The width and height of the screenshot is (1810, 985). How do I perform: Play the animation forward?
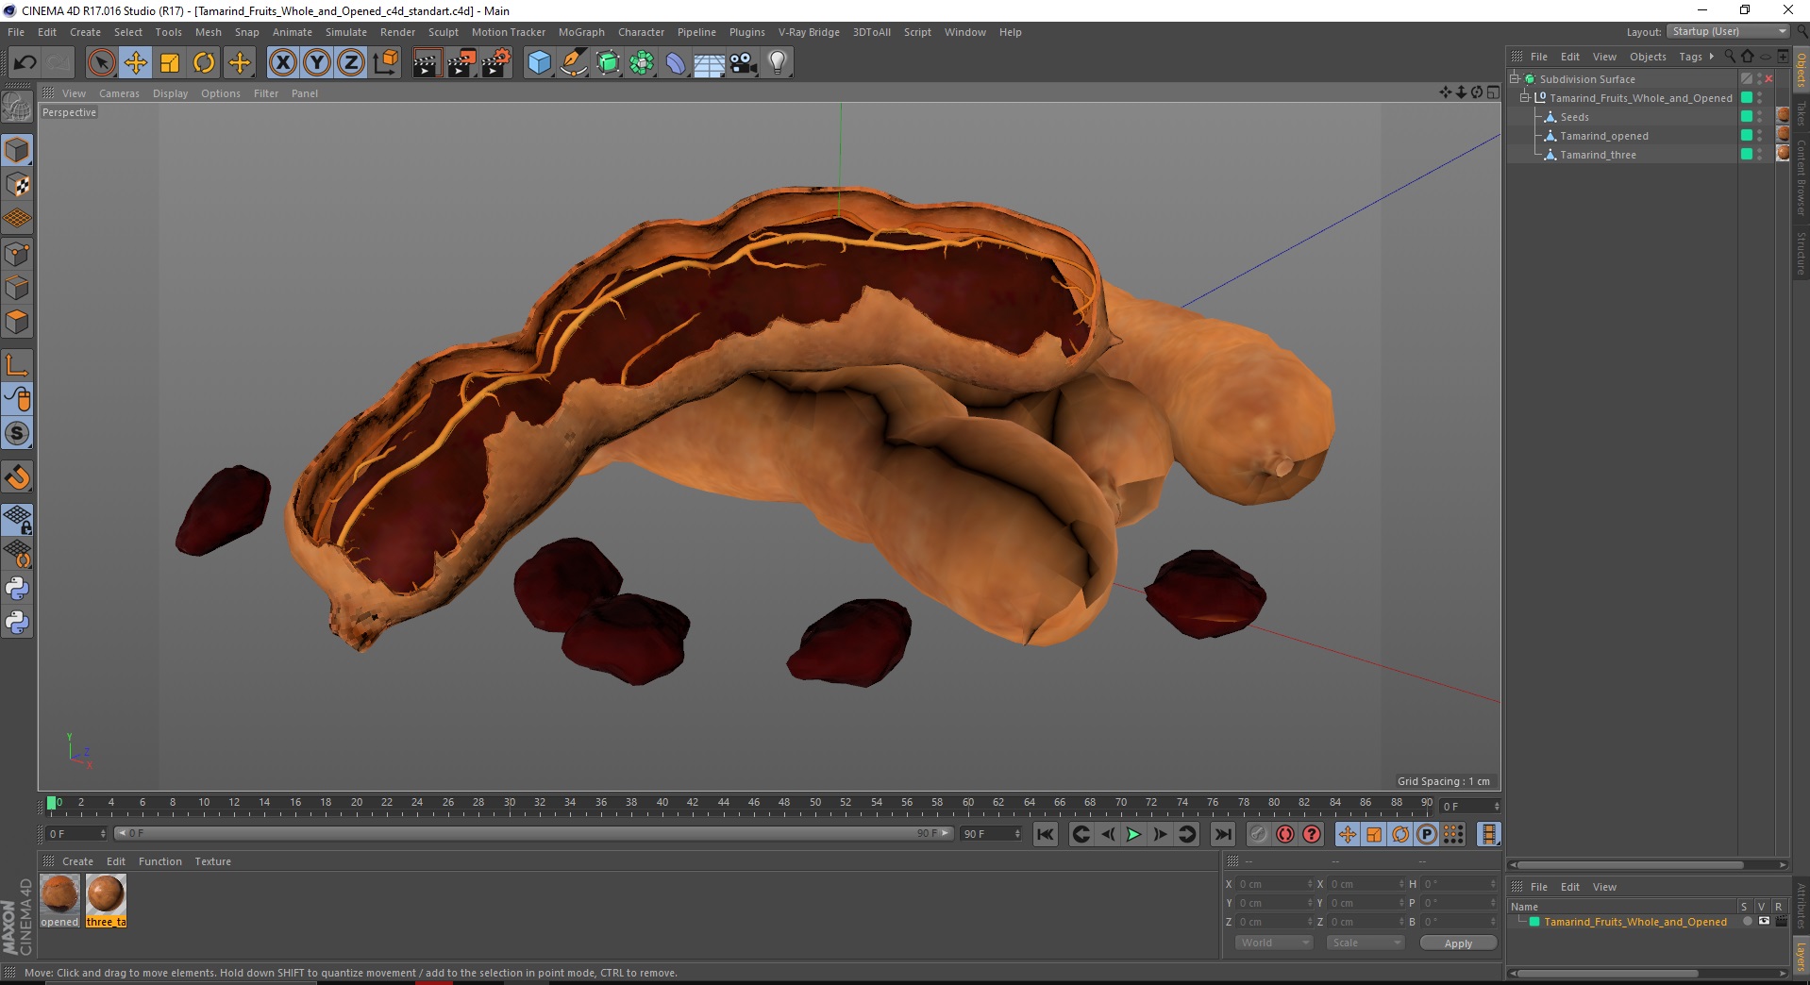[1133, 834]
